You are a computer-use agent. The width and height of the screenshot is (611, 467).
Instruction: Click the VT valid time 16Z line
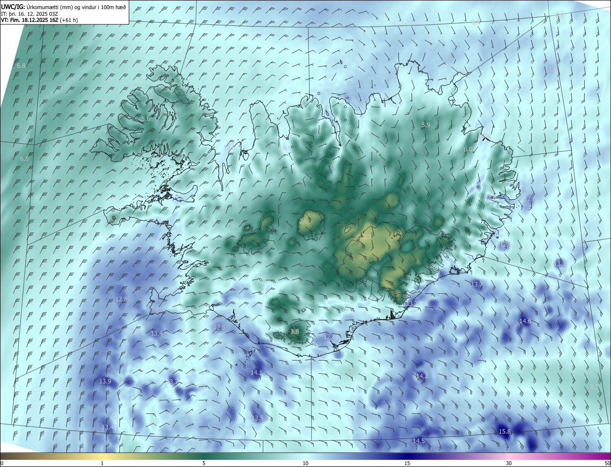39,20
